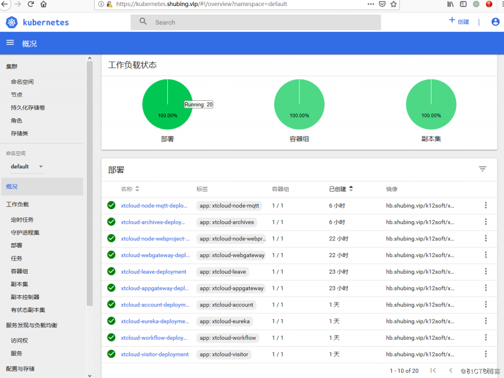Open the xtcloud-account-deployment link
The height and width of the screenshot is (378, 504).
155,304
